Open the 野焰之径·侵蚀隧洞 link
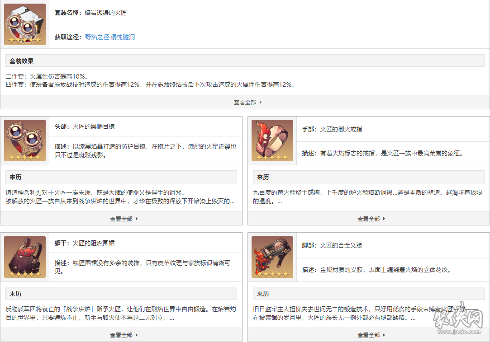 (x=109, y=37)
